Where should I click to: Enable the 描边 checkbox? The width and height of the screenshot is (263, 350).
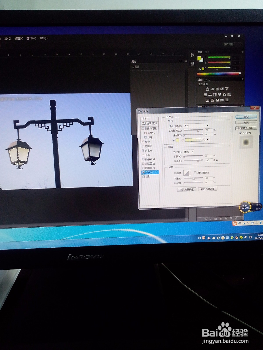tap(143, 142)
